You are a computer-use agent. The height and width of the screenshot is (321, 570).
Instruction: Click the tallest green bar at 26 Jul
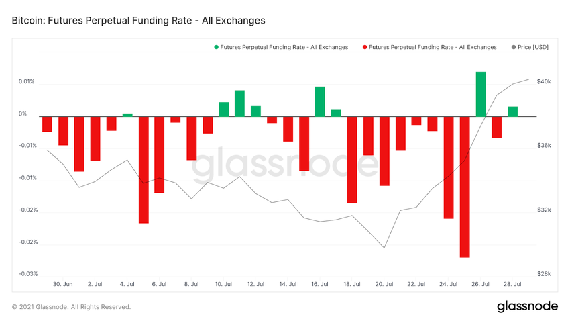click(481, 94)
